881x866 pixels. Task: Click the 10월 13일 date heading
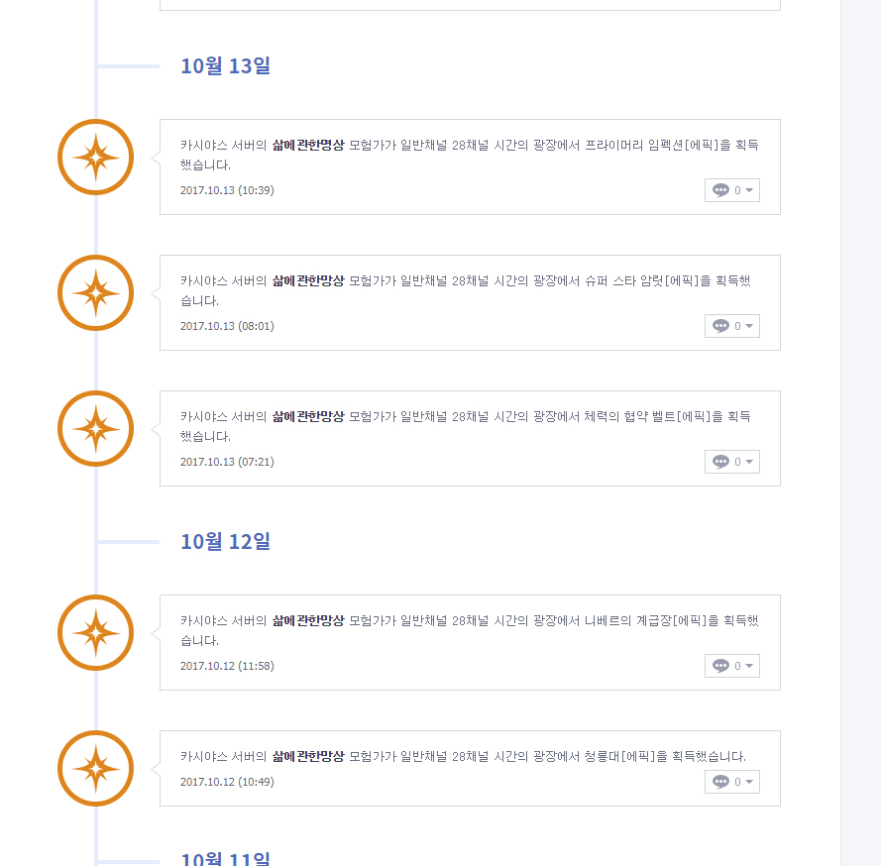click(225, 66)
